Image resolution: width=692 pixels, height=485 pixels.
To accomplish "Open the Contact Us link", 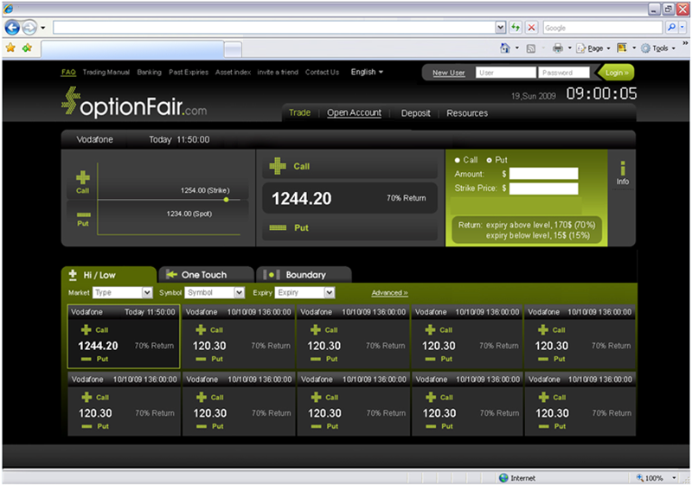I will 322,72.
